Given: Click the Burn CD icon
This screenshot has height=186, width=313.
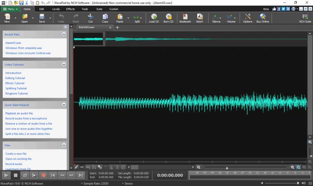Looking at the screenshot, I should click(169, 18).
